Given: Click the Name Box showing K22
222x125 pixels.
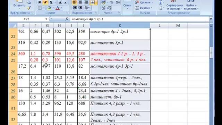Looking at the screenshot, I should (x=27, y=19).
